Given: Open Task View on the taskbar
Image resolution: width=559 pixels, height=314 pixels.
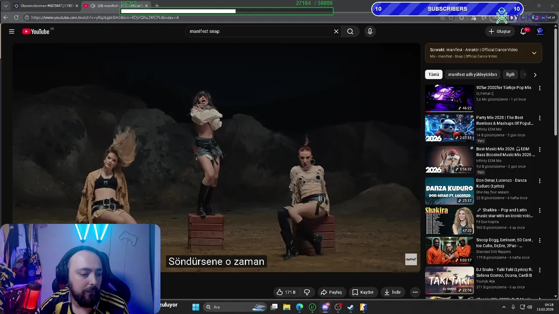Looking at the screenshot, I should tap(274, 307).
